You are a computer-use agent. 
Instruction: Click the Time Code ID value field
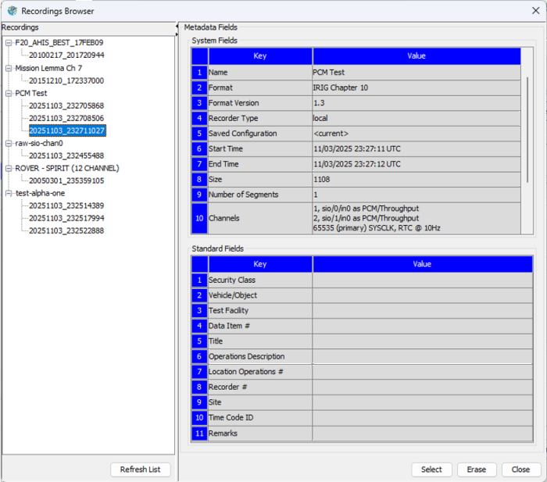pyautogui.click(x=423, y=418)
